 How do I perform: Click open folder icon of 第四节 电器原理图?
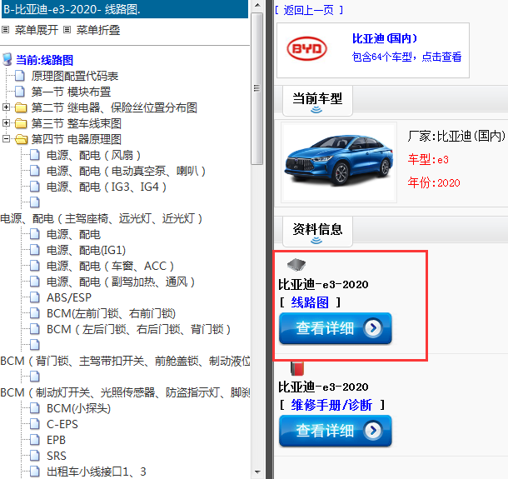[21, 139]
